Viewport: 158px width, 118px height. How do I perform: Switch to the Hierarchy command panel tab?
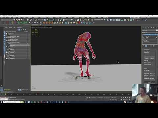point(148,28)
